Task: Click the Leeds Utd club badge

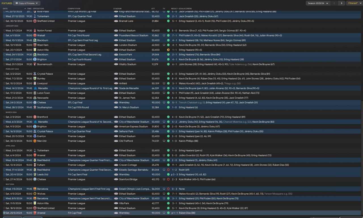Action: [x=35, y=175]
